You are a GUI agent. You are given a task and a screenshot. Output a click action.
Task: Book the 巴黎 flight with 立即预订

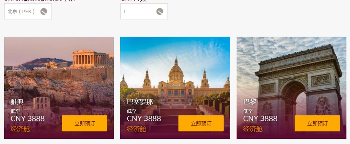(317, 123)
